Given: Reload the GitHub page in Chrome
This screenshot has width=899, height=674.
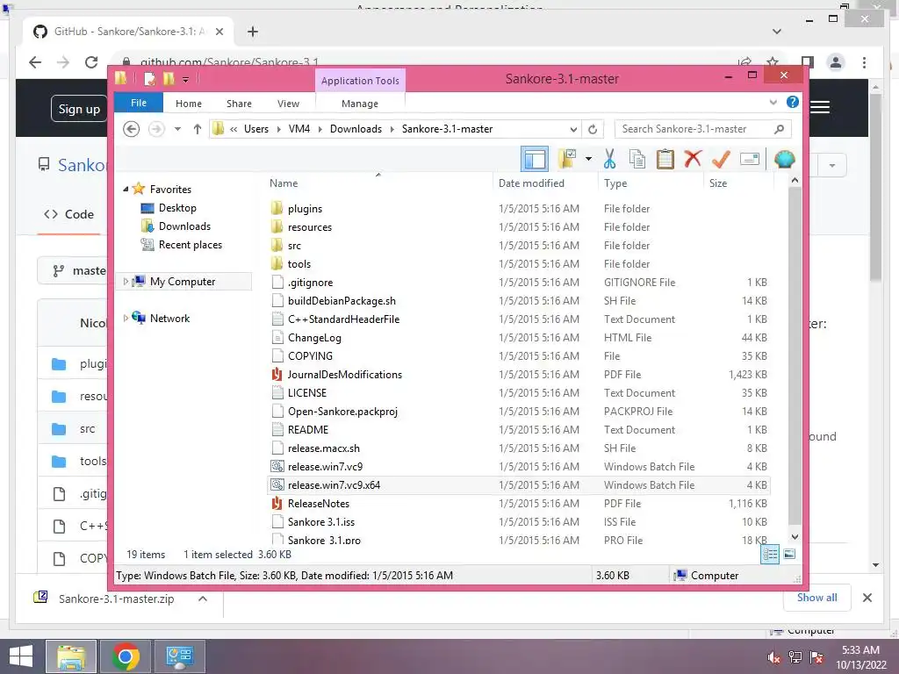Looking at the screenshot, I should [91, 62].
